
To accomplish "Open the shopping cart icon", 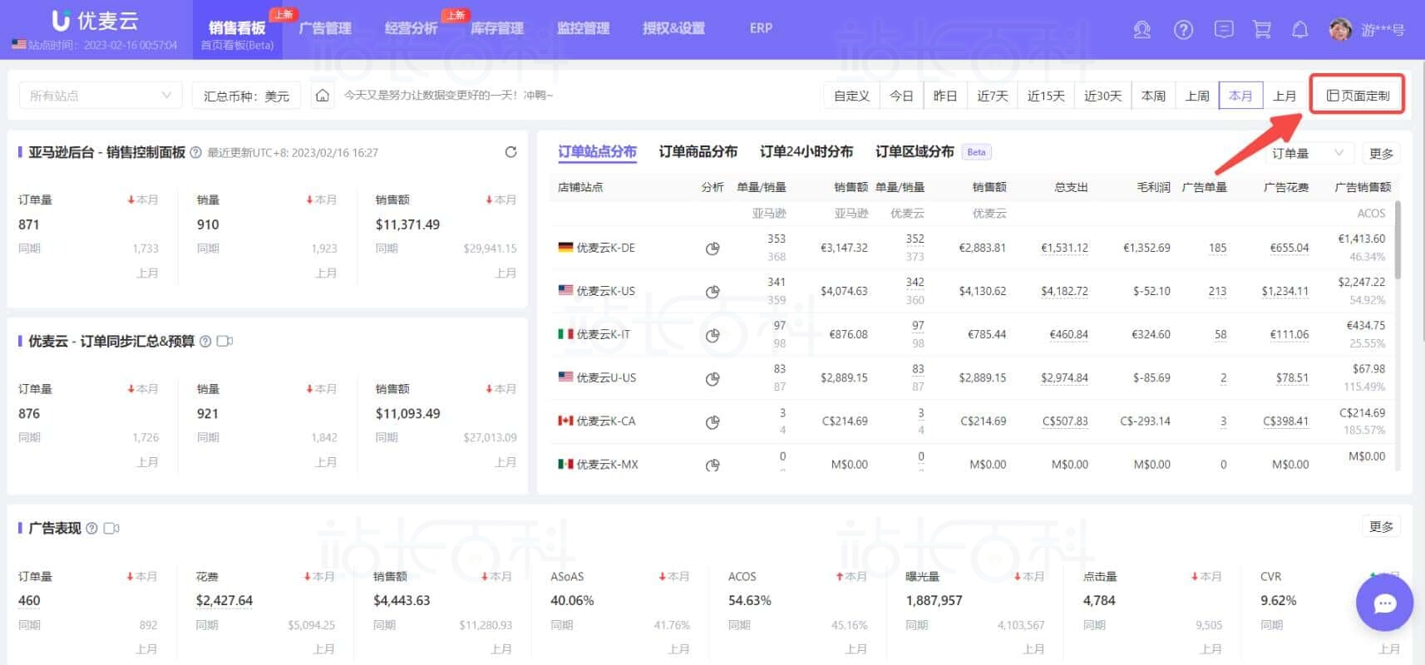I will click(x=1262, y=30).
